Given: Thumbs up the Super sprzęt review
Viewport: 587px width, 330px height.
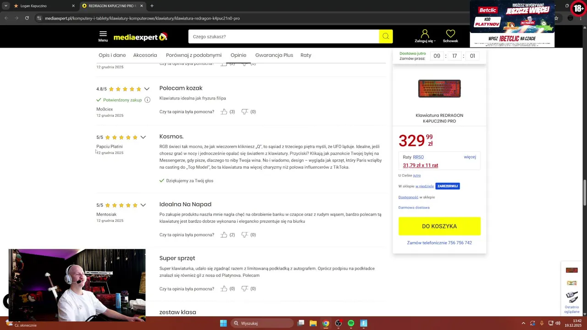Looking at the screenshot, I should pyautogui.click(x=224, y=289).
